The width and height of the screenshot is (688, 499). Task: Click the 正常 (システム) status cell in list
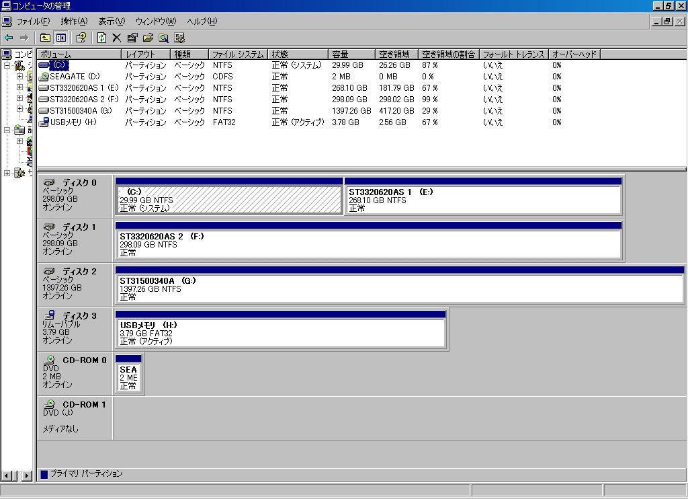[296, 65]
